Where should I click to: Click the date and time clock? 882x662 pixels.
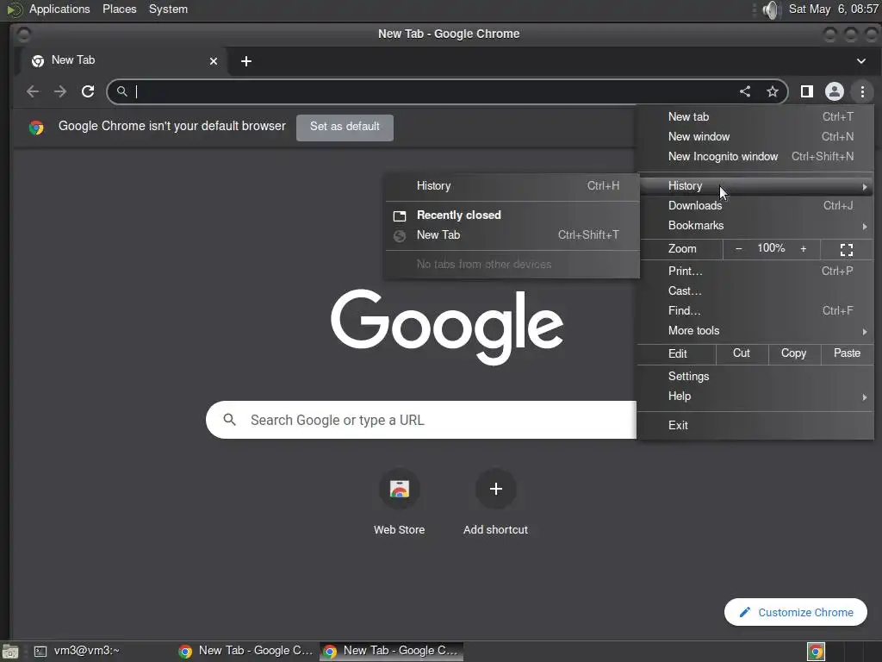[833, 9]
